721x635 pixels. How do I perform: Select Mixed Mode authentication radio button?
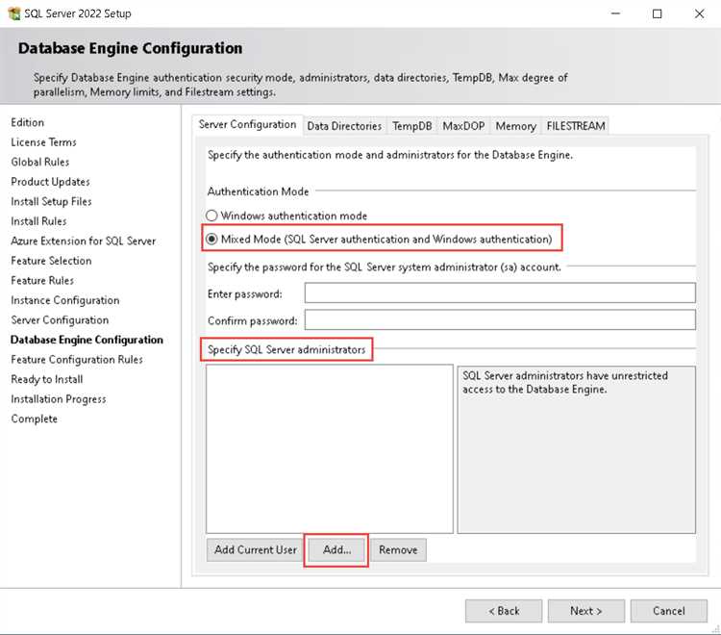click(212, 239)
